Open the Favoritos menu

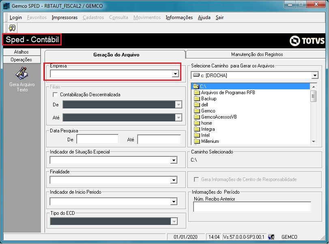(37, 17)
